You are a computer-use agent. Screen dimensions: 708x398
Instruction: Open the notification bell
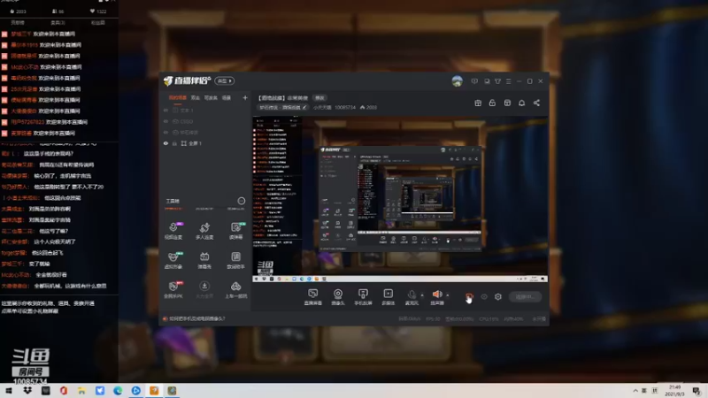(521, 103)
